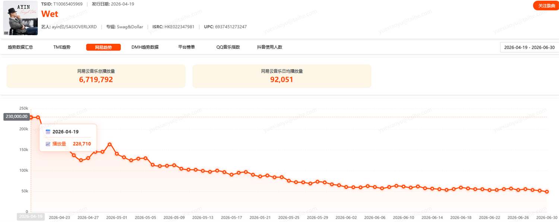
Task: Open the 趋势数据汇总 tab
Action: (x=20, y=47)
